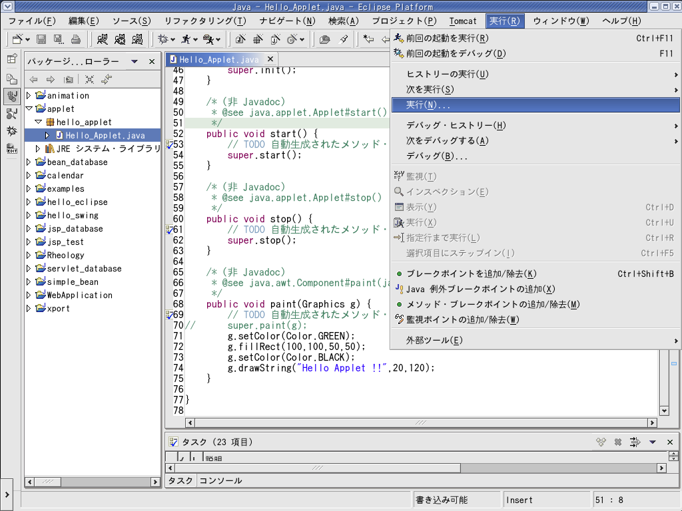Choose 前回の起動をデバッグ(D) menu item
Screen dimensions: 682x511
click(535, 53)
